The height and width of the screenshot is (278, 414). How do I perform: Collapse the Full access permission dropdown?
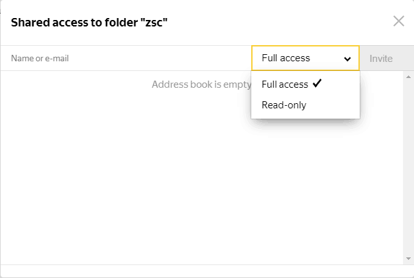click(305, 58)
